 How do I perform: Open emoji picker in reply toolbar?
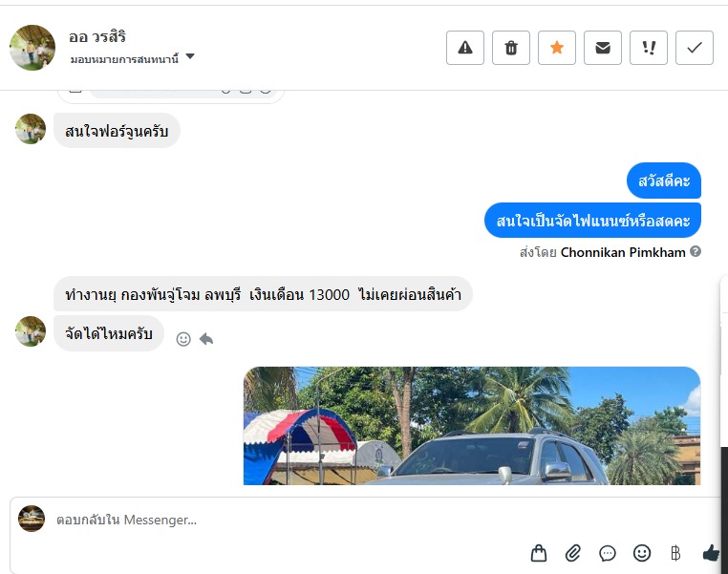(x=642, y=553)
